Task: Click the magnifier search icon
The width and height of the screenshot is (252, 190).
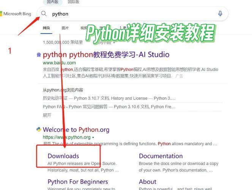Action: (44, 14)
